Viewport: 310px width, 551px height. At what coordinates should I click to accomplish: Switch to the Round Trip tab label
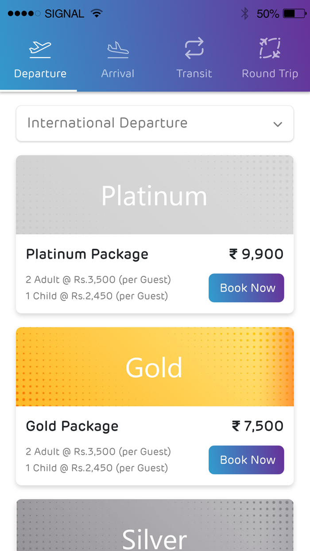click(270, 74)
